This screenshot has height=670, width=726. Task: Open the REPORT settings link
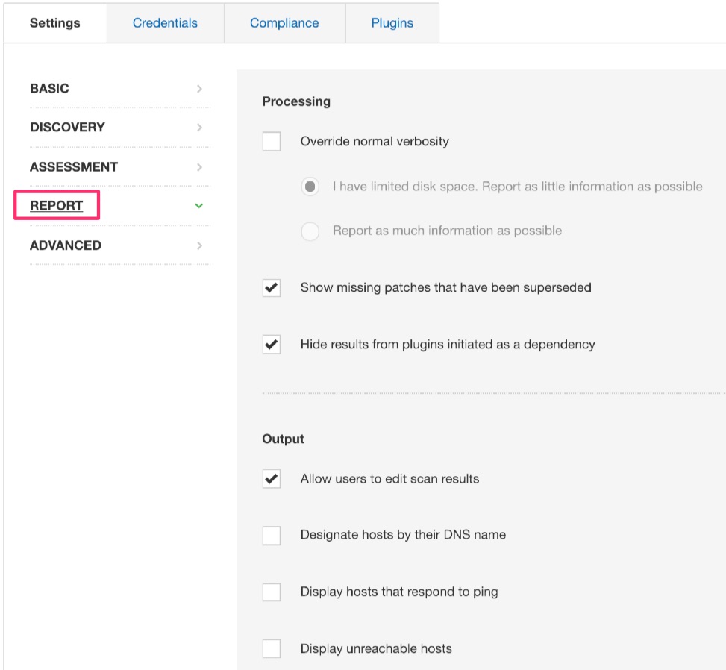tap(57, 206)
